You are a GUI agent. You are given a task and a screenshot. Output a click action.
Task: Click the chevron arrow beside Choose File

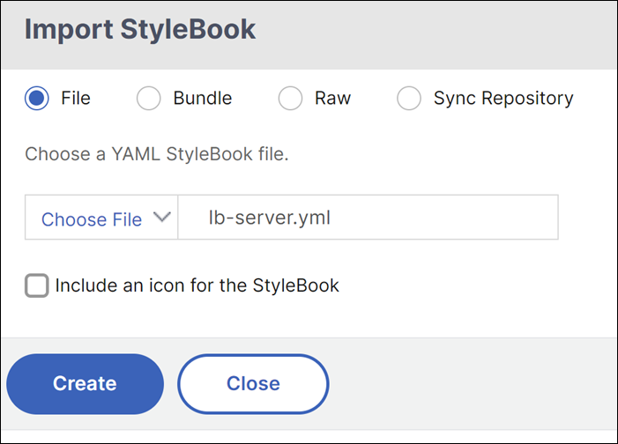pos(161,218)
